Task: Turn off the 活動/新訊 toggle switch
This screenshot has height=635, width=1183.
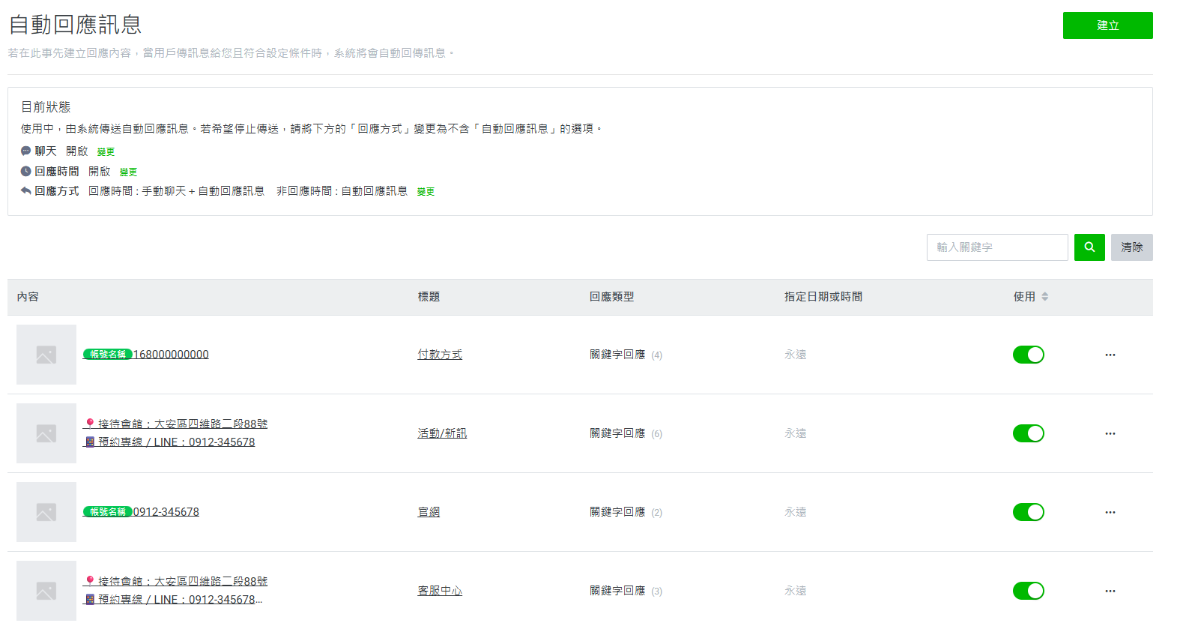Action: click(1028, 433)
